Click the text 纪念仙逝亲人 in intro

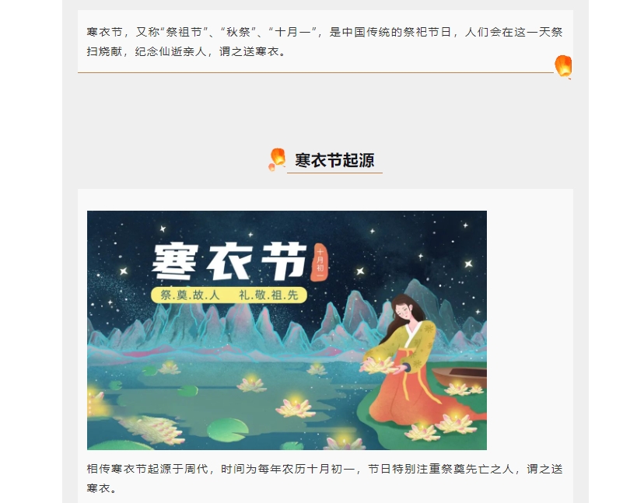click(171, 51)
